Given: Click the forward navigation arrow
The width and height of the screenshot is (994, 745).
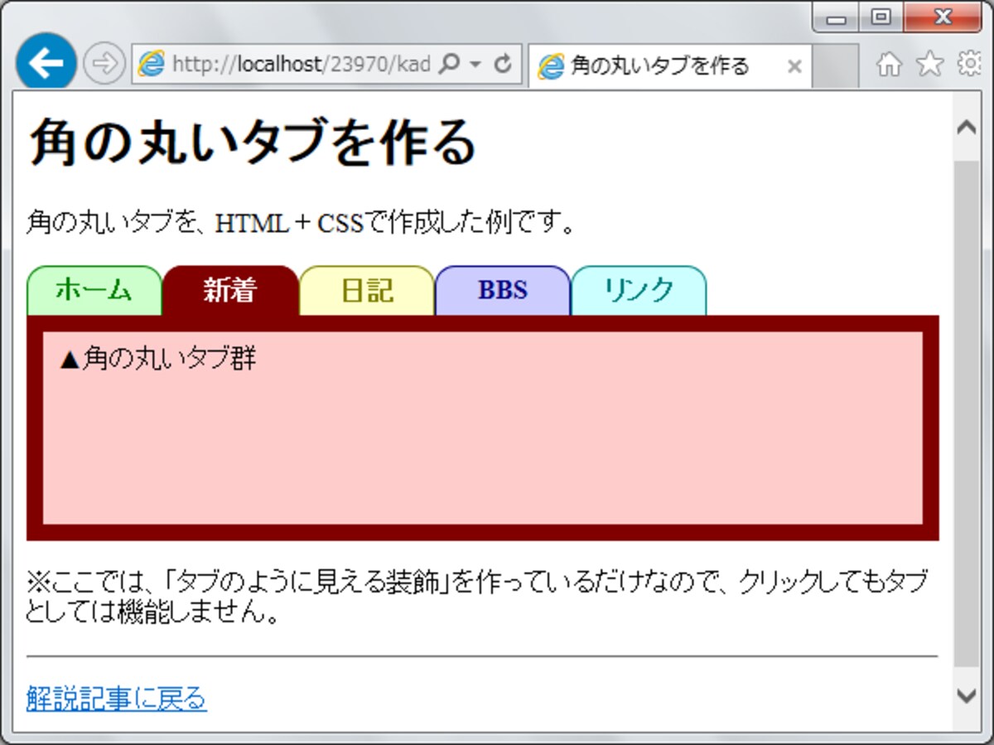Looking at the screenshot, I should pos(104,65).
